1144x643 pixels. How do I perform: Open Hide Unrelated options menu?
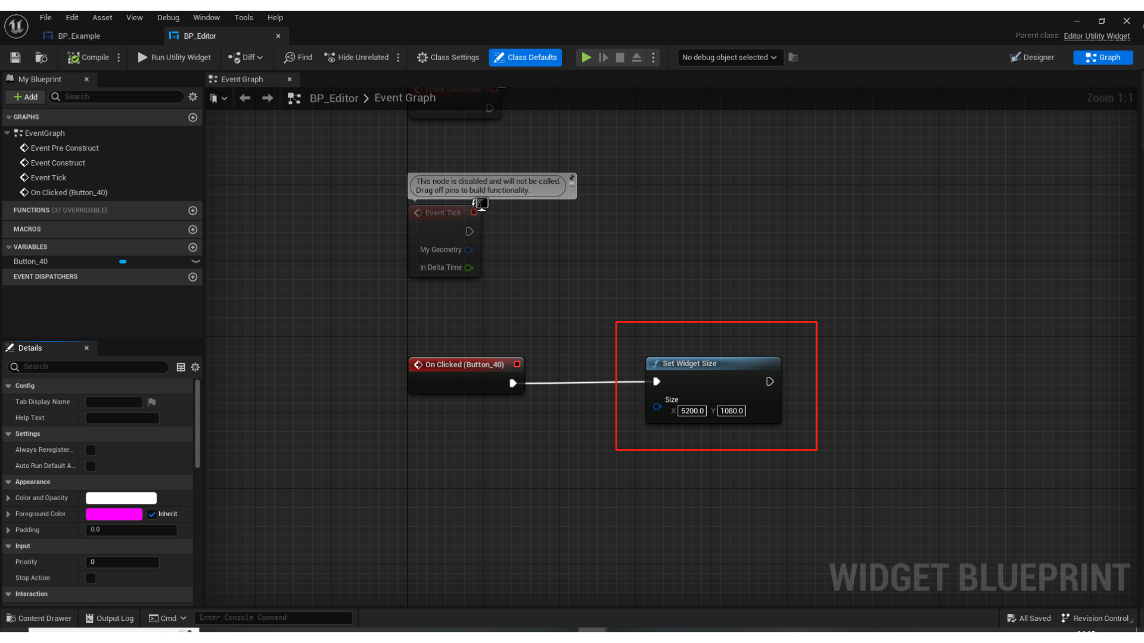(398, 57)
